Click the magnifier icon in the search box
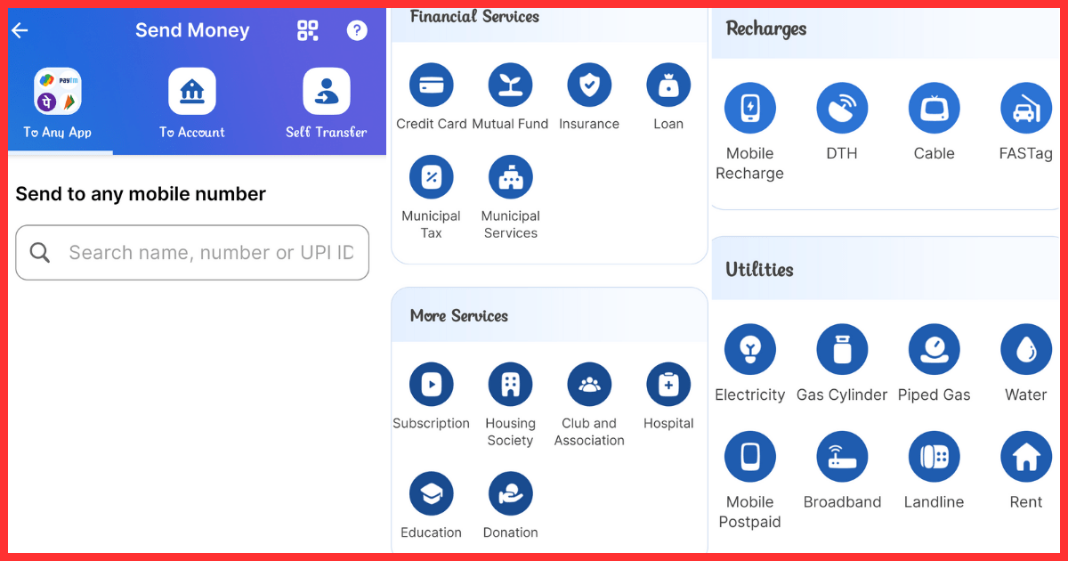 (x=40, y=253)
